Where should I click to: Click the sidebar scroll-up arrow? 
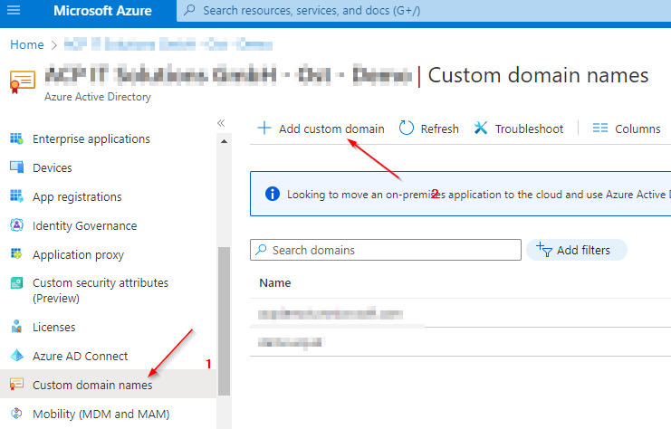click(x=224, y=141)
